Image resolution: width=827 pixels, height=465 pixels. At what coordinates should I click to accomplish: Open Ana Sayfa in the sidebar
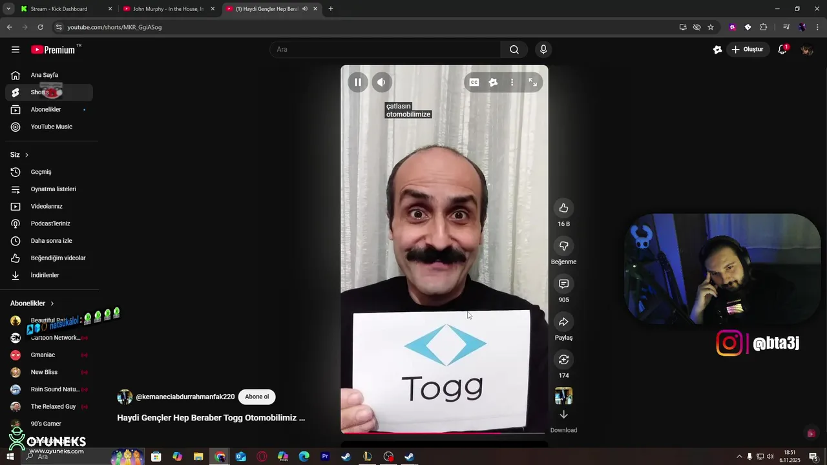49,75
